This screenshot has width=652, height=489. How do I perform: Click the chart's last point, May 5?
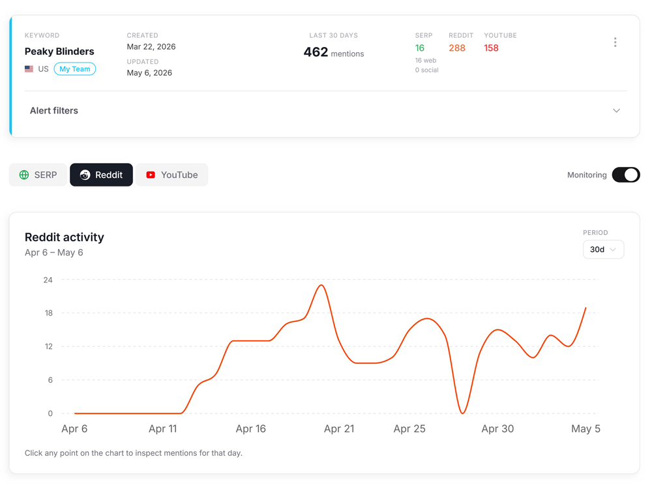pyautogui.click(x=585, y=308)
